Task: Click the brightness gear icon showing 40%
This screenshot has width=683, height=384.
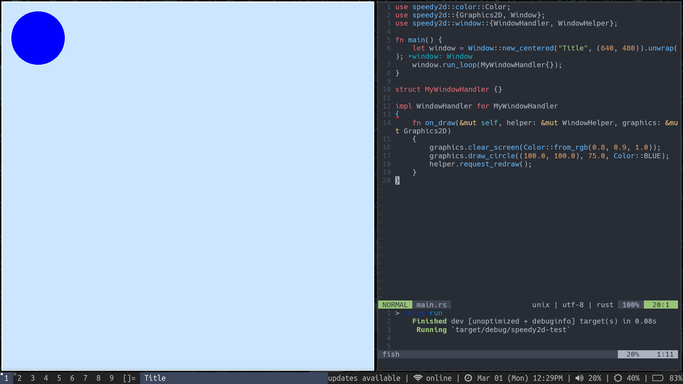Action: pos(618,378)
